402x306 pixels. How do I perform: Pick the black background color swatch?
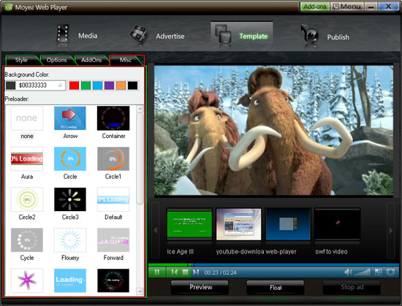click(x=132, y=85)
